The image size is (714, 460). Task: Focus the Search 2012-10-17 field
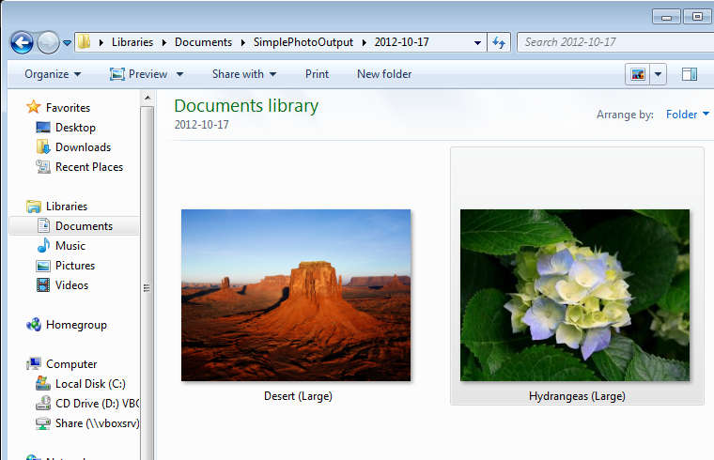click(614, 42)
